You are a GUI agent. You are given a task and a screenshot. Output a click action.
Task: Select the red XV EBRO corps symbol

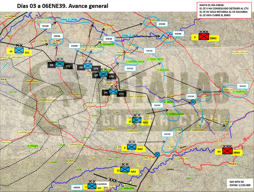pyautogui.click(x=227, y=151)
